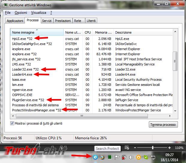Switch to the Prestazioni tab
Screen dimensions: 186x163
point(63,21)
